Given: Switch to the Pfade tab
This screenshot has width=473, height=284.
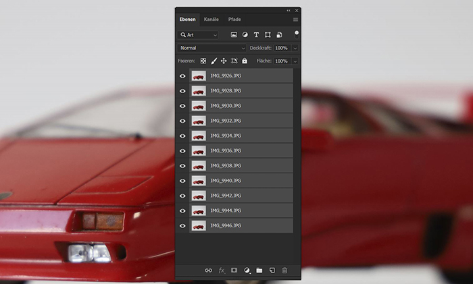Looking at the screenshot, I should [234, 20].
